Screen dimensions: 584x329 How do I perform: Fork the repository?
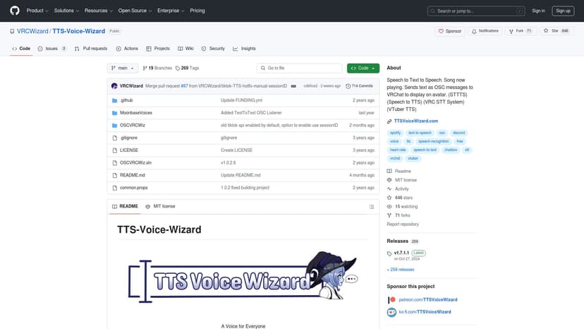pyautogui.click(x=521, y=31)
